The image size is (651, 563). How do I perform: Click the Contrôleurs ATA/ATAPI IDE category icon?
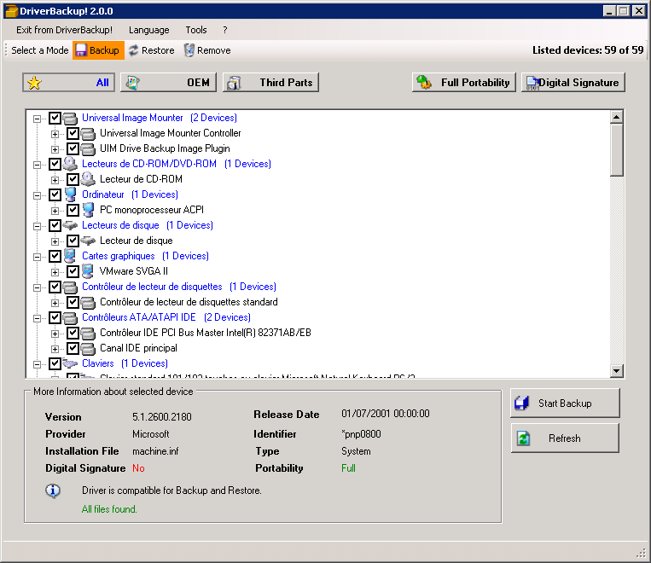point(70,318)
